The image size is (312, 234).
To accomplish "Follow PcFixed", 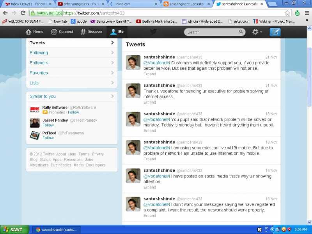I will (x=48, y=138).
